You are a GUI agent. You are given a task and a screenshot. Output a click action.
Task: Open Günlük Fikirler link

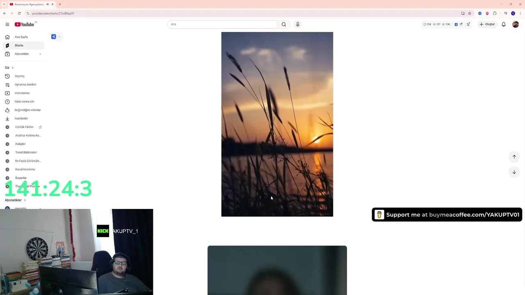pos(24,127)
